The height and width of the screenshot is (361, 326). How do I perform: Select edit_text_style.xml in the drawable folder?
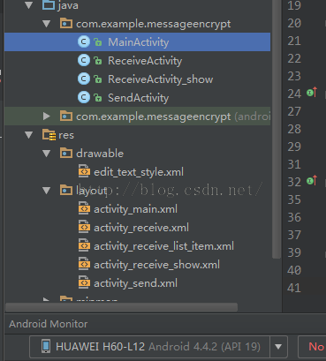139,172
